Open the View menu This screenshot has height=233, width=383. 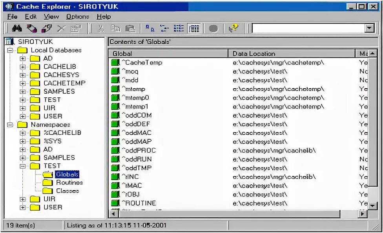click(51, 16)
